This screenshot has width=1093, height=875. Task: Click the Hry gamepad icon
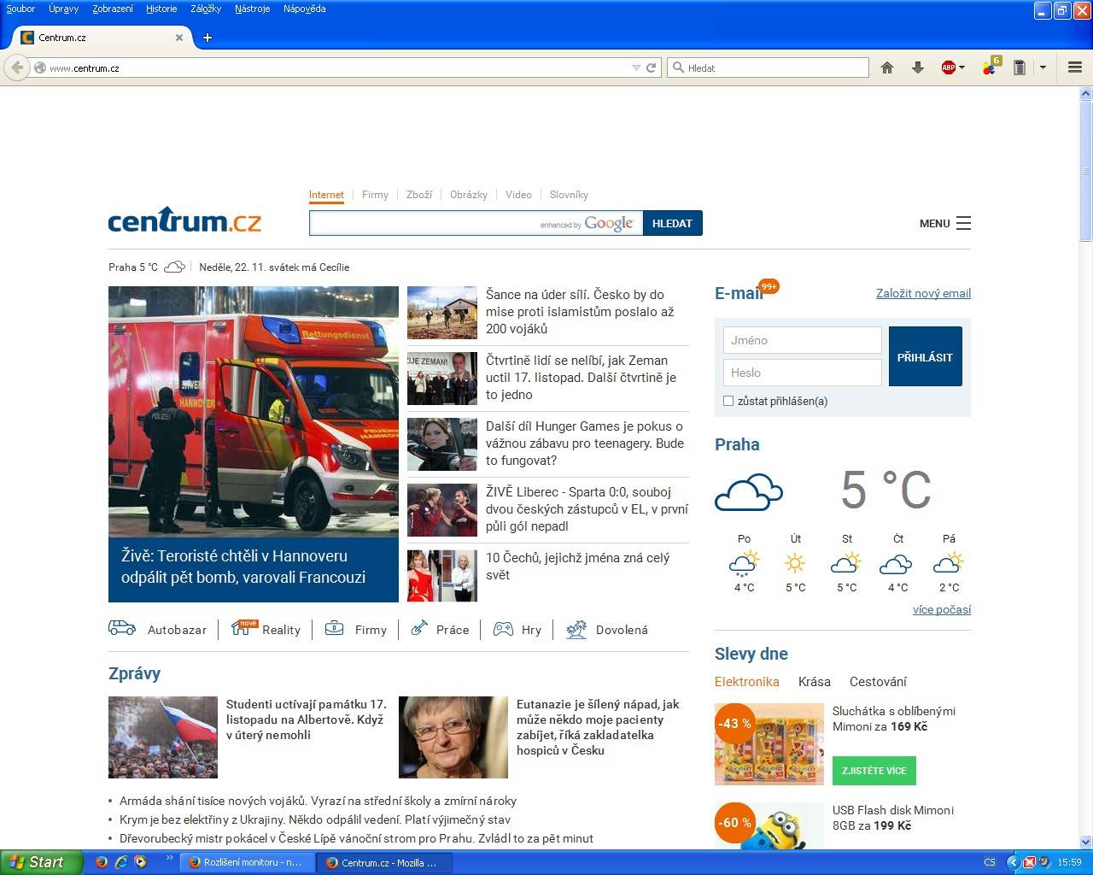(x=504, y=629)
